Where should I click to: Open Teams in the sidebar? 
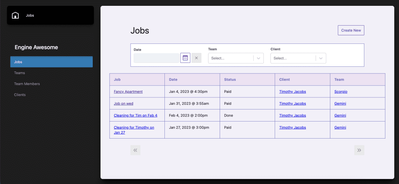coord(19,73)
